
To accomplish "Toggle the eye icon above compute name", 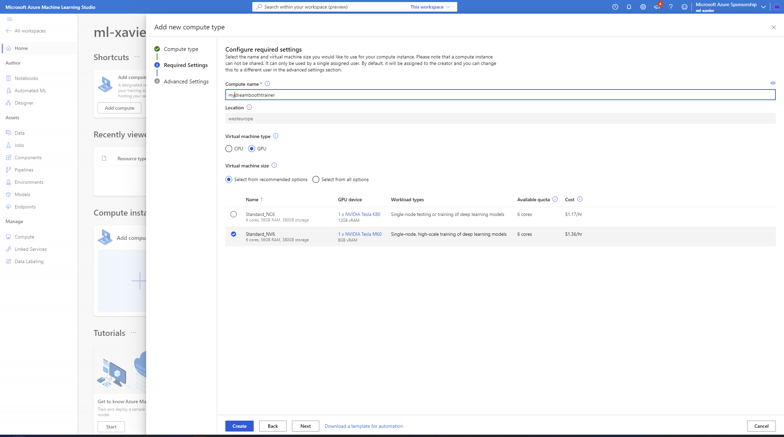I will (773, 83).
